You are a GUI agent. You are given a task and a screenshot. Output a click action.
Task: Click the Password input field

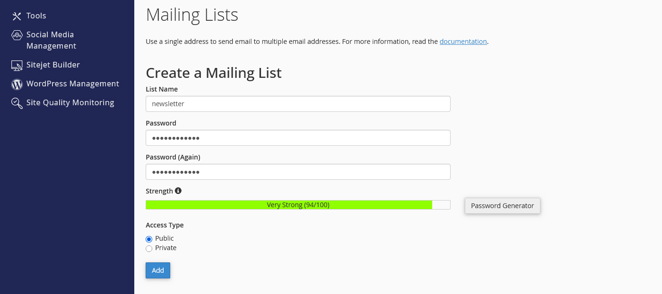tap(298, 138)
